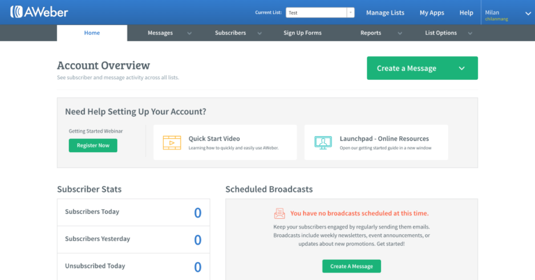The image size is (535, 280).
Task: Click the large Create a Message button
Action: click(x=422, y=68)
